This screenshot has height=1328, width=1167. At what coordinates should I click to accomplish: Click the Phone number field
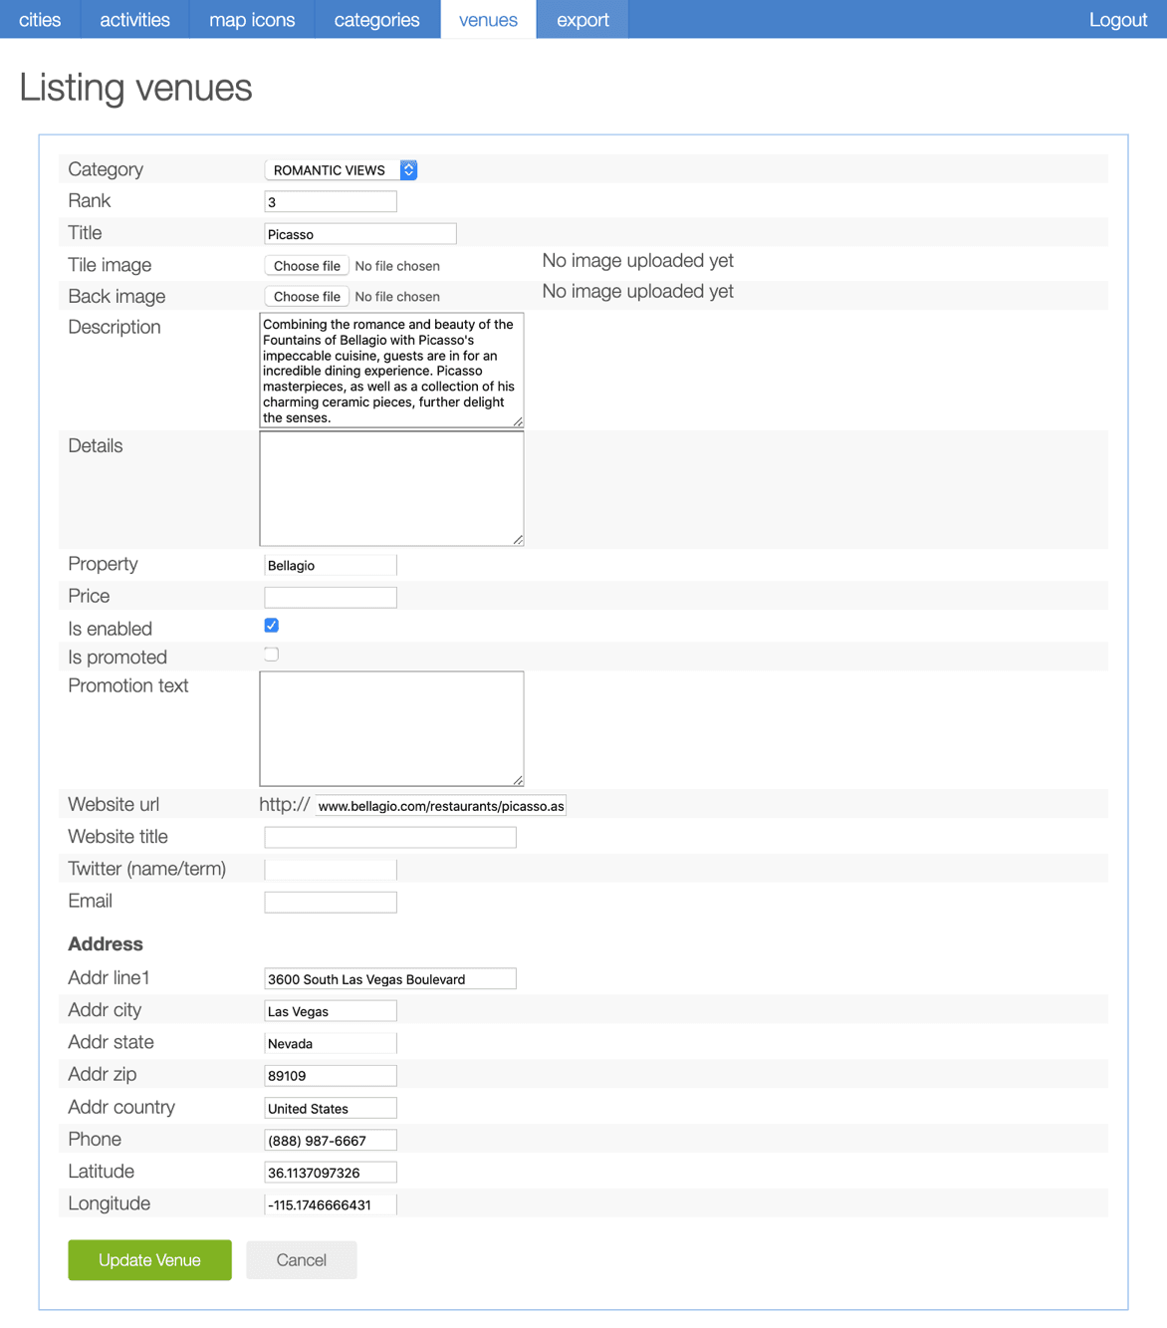click(331, 1140)
